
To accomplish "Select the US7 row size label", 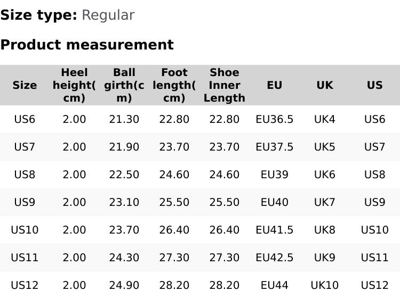I will pos(25,147).
